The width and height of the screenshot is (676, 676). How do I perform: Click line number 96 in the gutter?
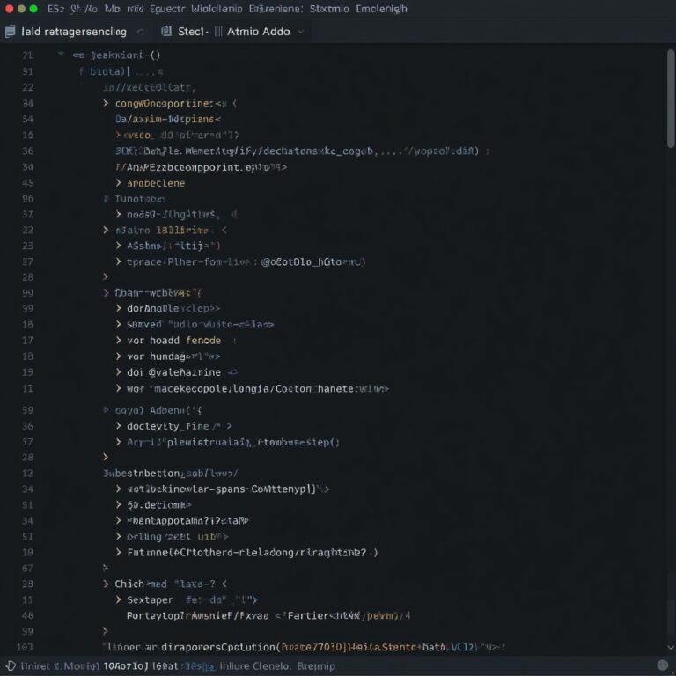27,199
